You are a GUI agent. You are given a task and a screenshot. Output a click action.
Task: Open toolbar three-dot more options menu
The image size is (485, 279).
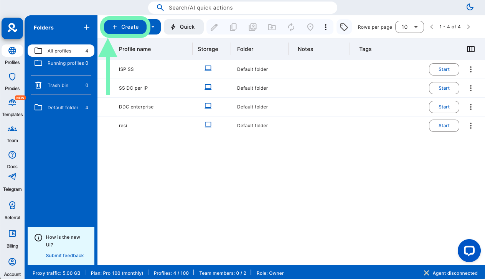(325, 27)
